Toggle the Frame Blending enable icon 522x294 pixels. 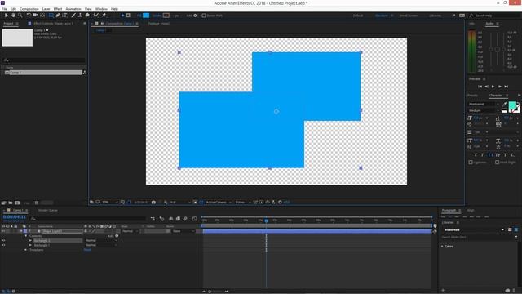[178, 219]
